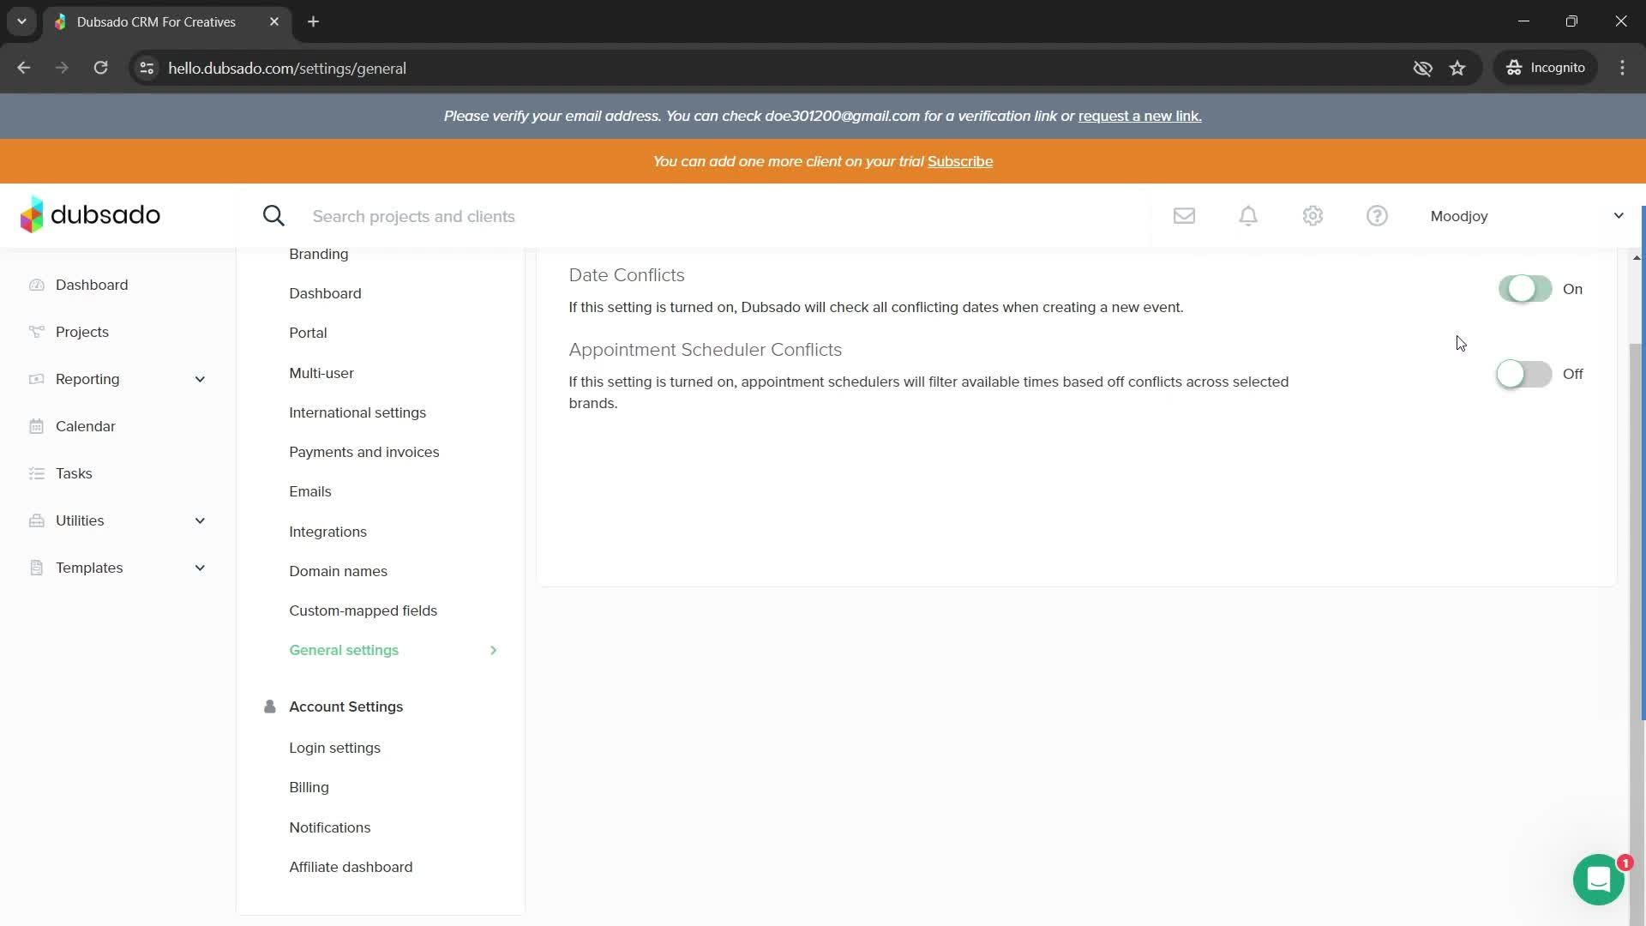The image size is (1646, 926).
Task: Go to Calendar in main sidebar
Action: (x=85, y=426)
